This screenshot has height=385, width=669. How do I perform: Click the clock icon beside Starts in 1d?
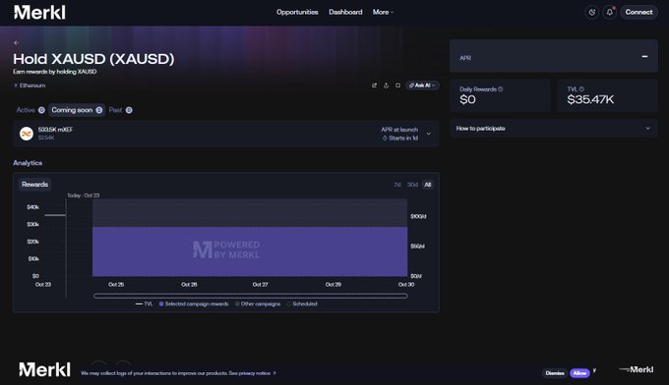(385, 137)
